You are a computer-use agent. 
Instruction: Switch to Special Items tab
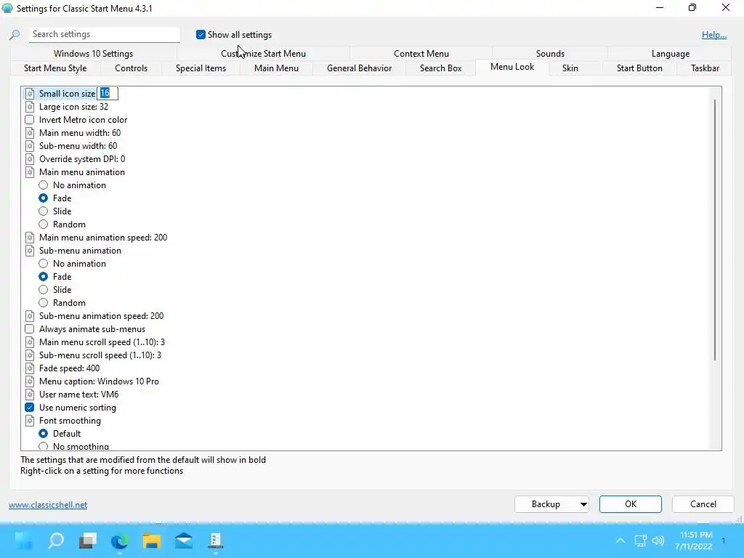tap(201, 68)
